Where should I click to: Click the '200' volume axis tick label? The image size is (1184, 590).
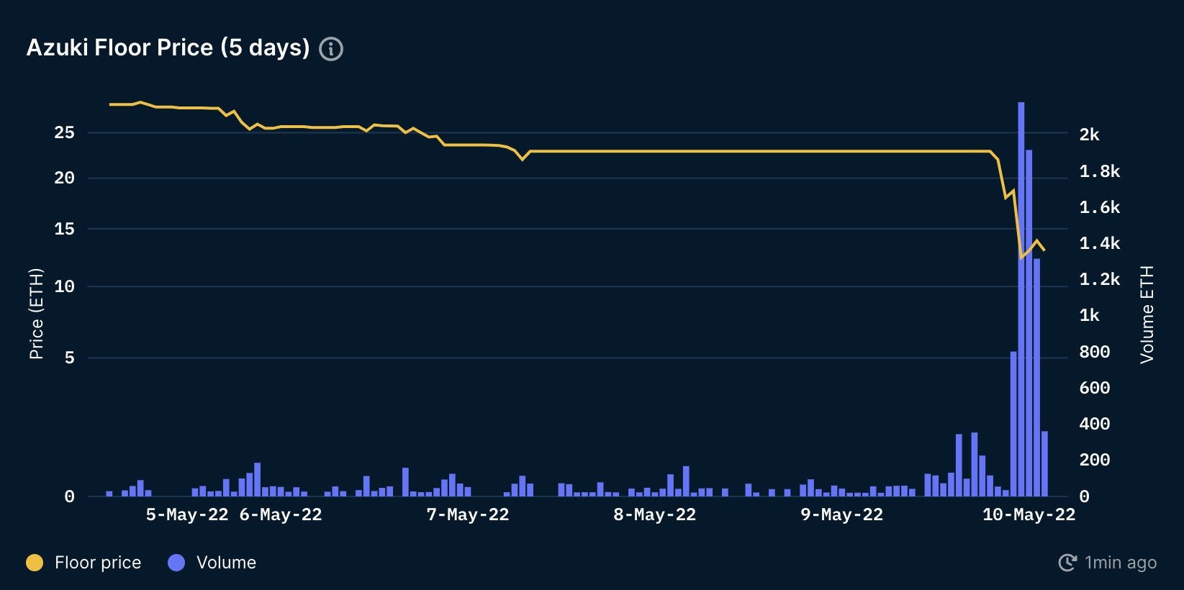tap(1094, 460)
